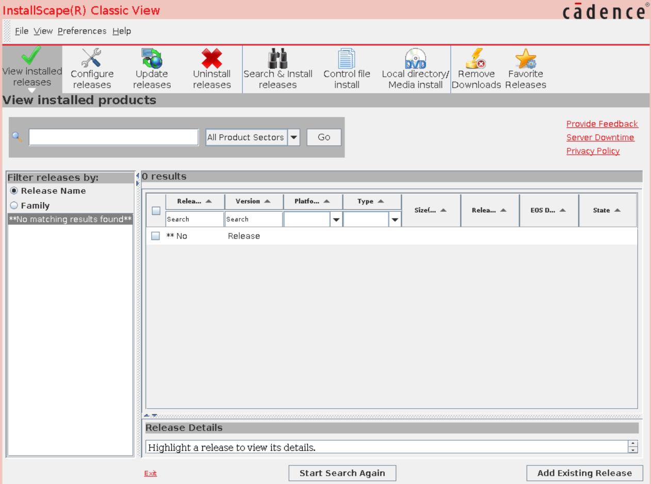Open the All Product Sectors dropdown
This screenshot has height=484, width=651.
[x=294, y=137]
